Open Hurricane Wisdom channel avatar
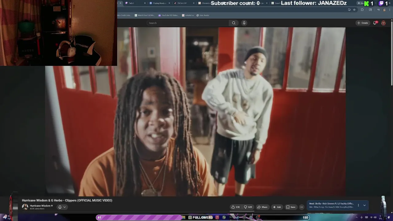Viewport: 393px width, 221px height. pos(25,207)
